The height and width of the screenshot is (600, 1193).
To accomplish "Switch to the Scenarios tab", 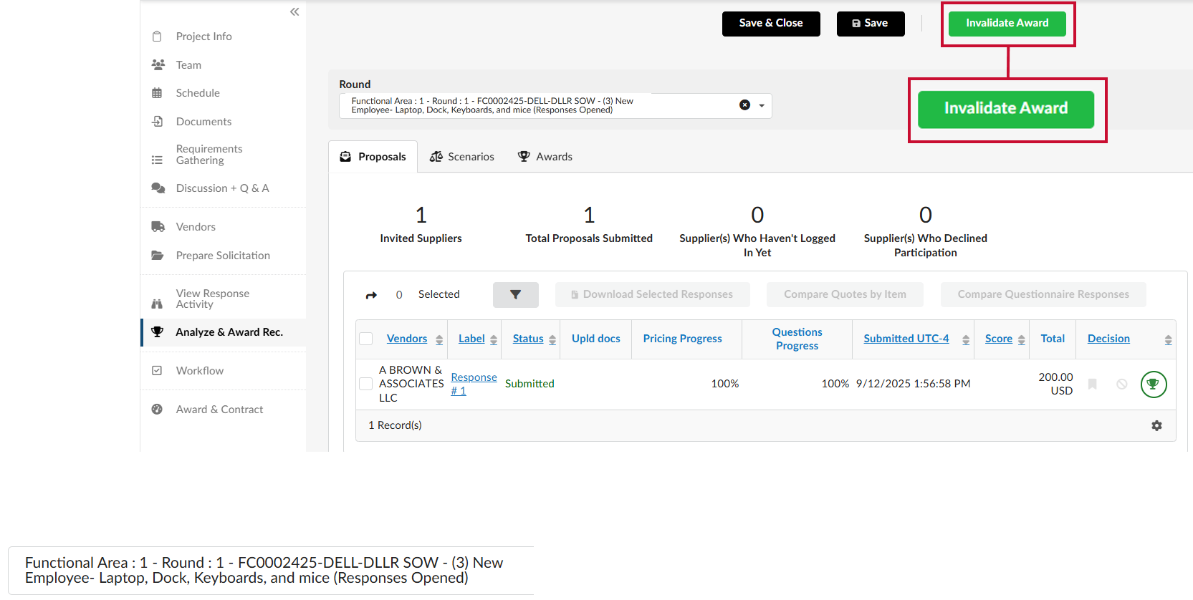I will click(x=462, y=157).
